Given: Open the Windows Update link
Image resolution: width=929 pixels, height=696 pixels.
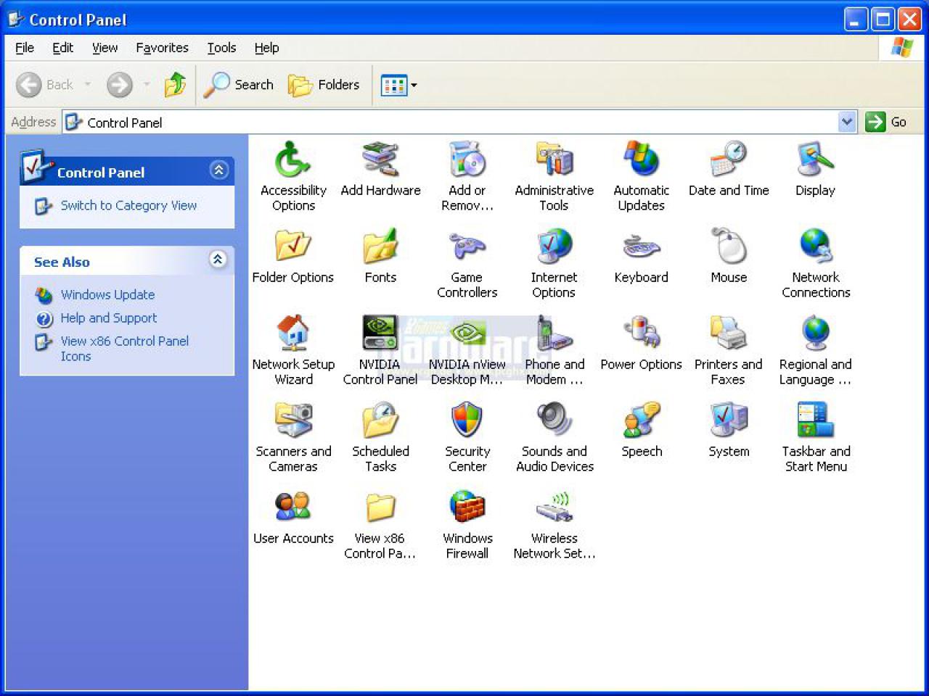Looking at the screenshot, I should coord(107,294).
